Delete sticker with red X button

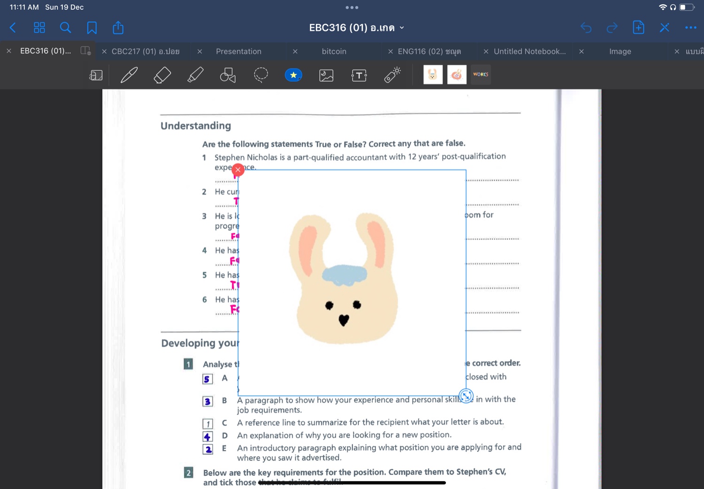238,170
